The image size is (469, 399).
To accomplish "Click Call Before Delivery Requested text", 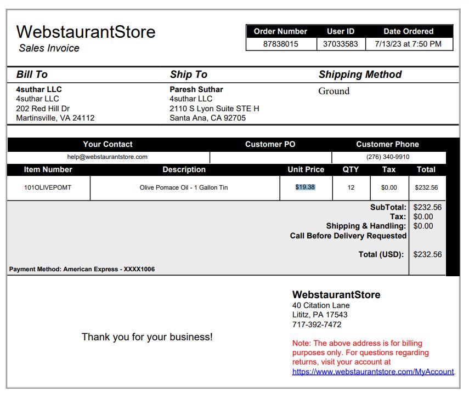I will (x=348, y=236).
